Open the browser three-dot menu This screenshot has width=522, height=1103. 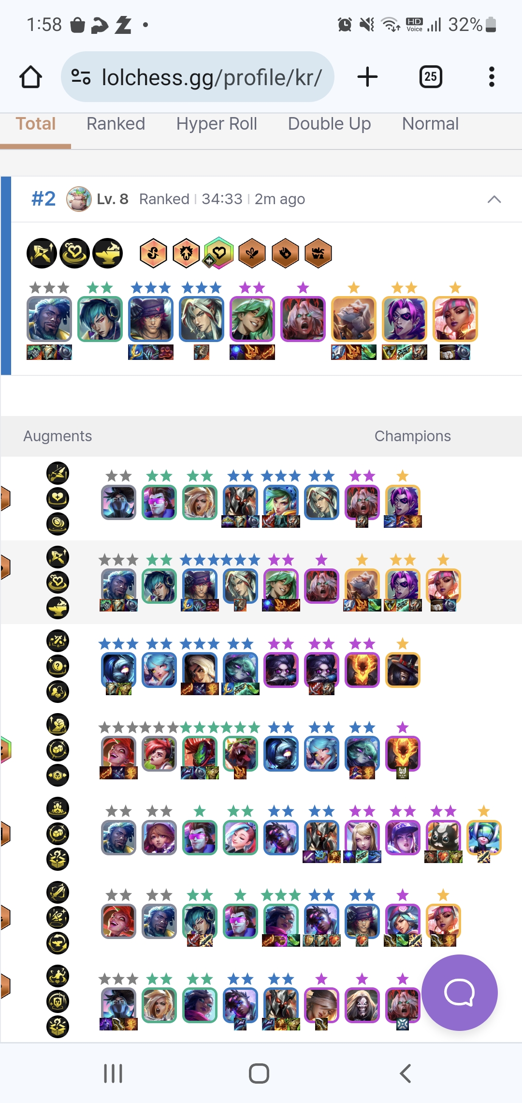(x=492, y=77)
